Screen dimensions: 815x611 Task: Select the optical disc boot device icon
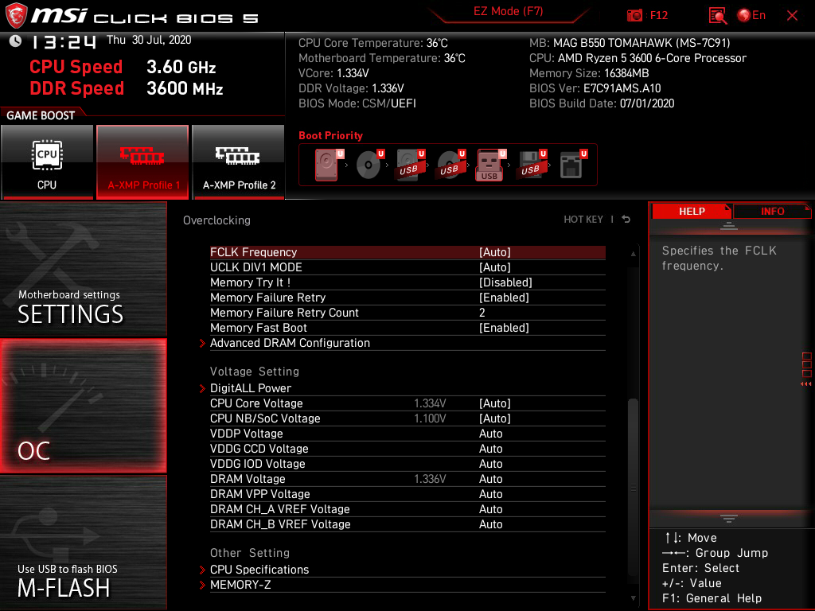[x=369, y=165]
